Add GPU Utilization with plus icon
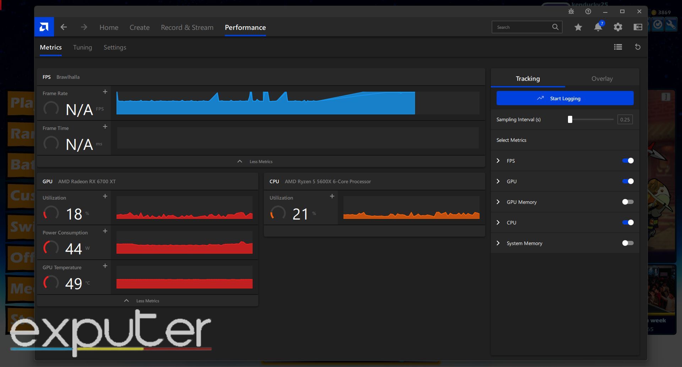The image size is (682, 367). coord(105,196)
